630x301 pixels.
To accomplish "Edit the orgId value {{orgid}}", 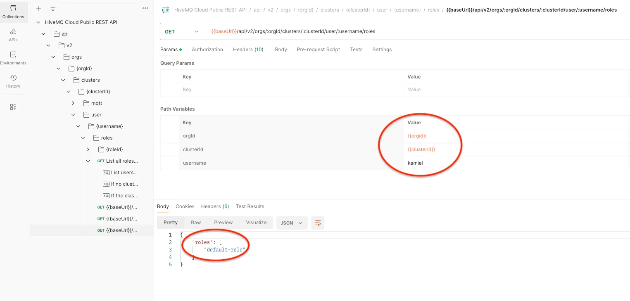I will click(417, 136).
